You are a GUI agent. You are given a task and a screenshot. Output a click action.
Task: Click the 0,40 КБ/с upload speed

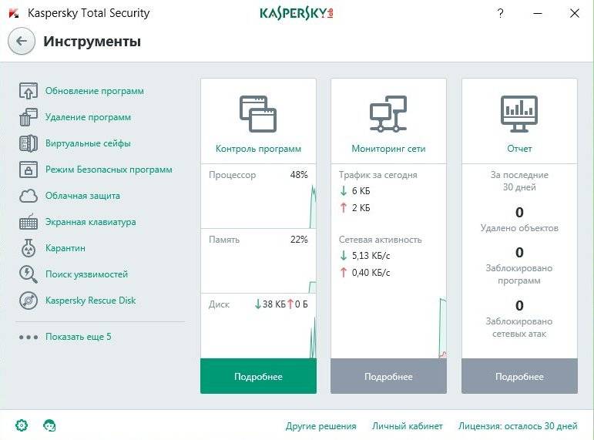coord(371,273)
